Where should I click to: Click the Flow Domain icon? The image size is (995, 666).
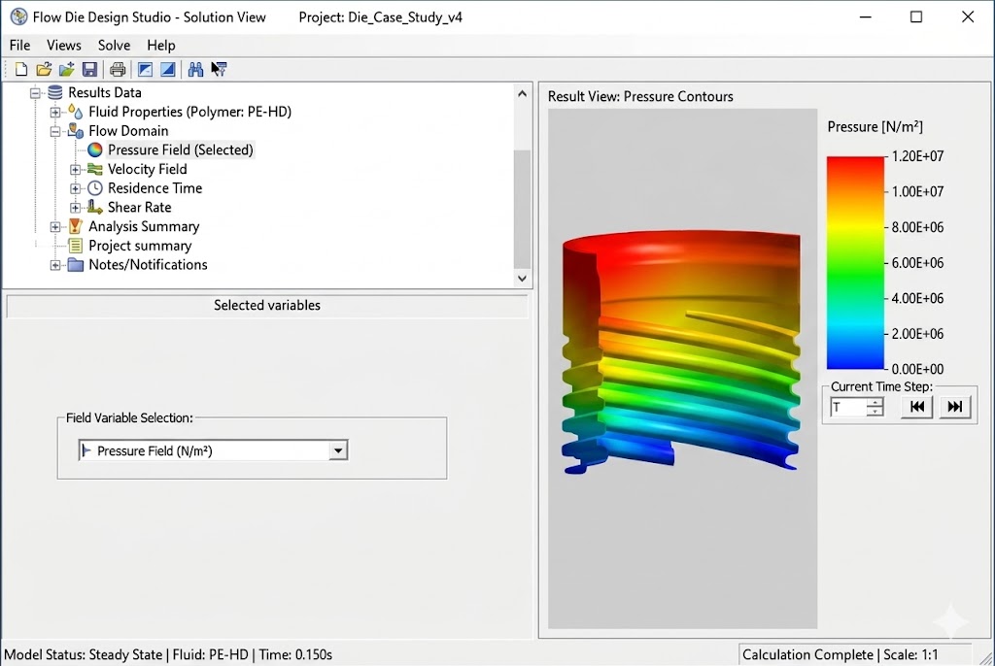click(76, 131)
